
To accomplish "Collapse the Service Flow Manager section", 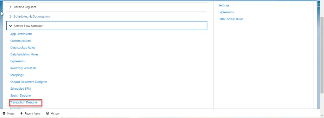I will point(107,26).
